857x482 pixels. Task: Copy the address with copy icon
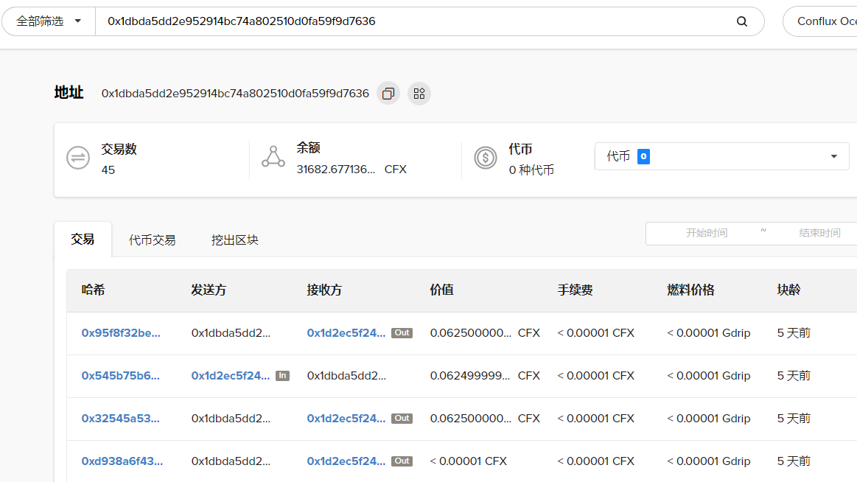pos(388,94)
